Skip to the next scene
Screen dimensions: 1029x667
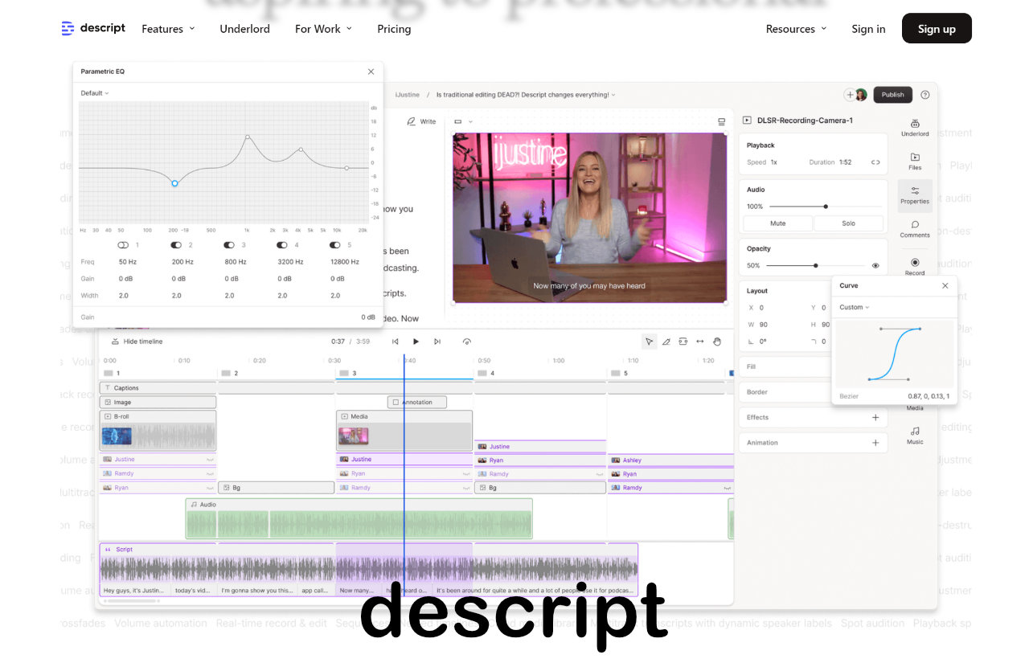tap(437, 342)
